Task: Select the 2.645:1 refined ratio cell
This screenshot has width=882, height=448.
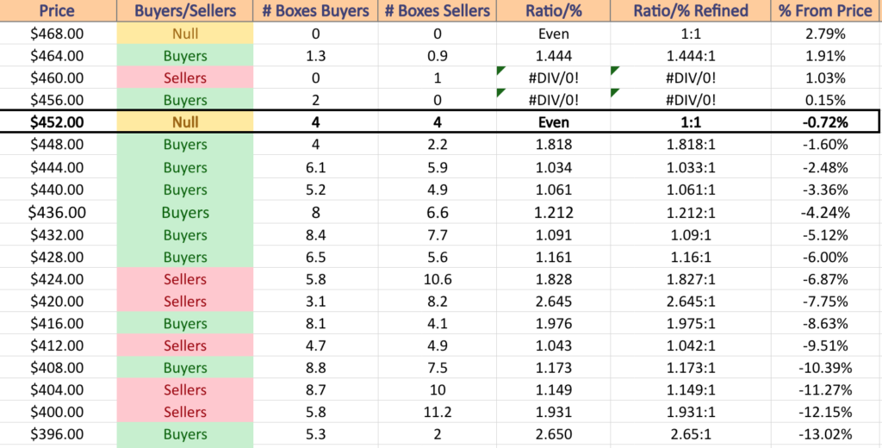Action: pyautogui.click(x=690, y=301)
